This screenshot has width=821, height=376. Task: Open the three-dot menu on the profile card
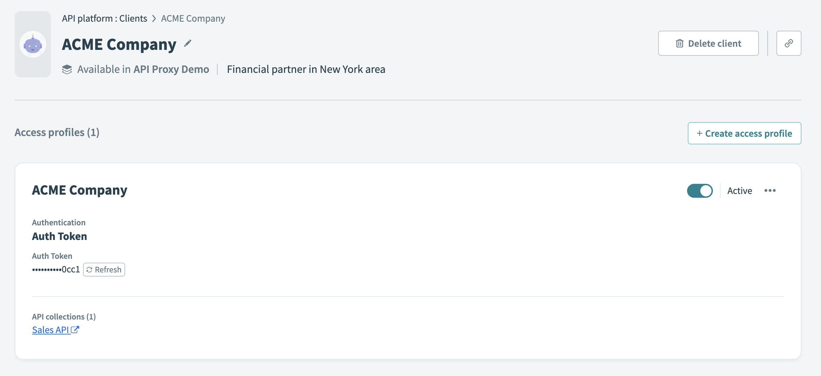pyautogui.click(x=770, y=190)
